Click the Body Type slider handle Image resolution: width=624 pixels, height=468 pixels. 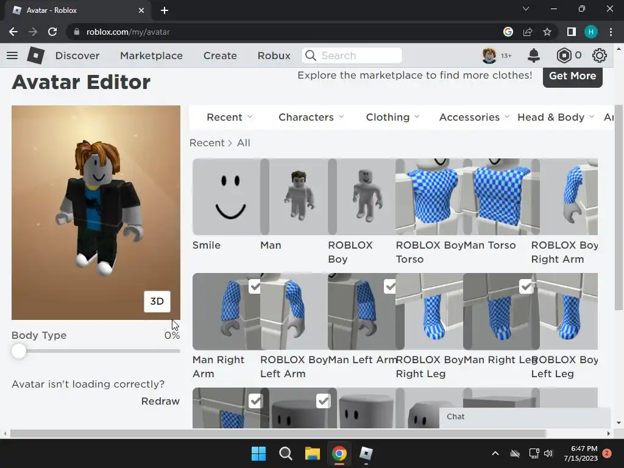click(18, 351)
